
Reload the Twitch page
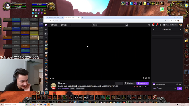point(50,21)
